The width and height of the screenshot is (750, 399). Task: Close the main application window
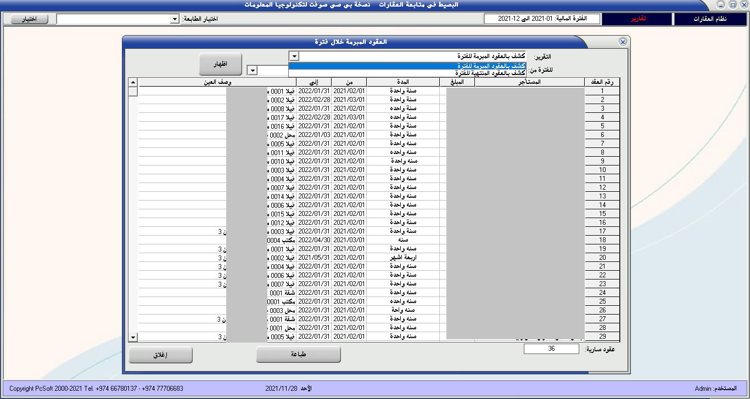click(743, 4)
